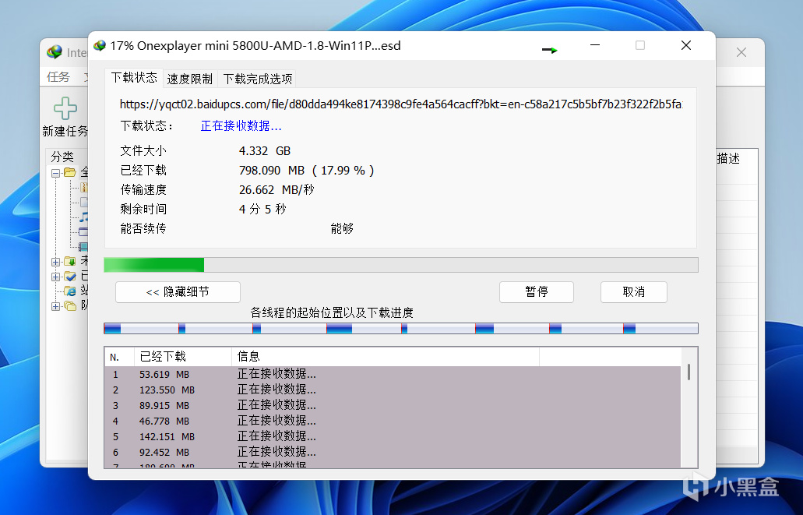The height and width of the screenshot is (515, 803).
Task: Select the compressed archive category icon
Action: tap(84, 187)
